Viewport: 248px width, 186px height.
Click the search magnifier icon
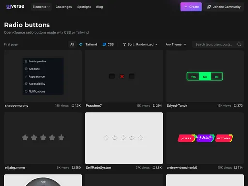click(239, 44)
